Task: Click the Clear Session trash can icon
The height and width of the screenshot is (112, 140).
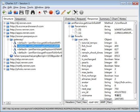Action: 27,12
